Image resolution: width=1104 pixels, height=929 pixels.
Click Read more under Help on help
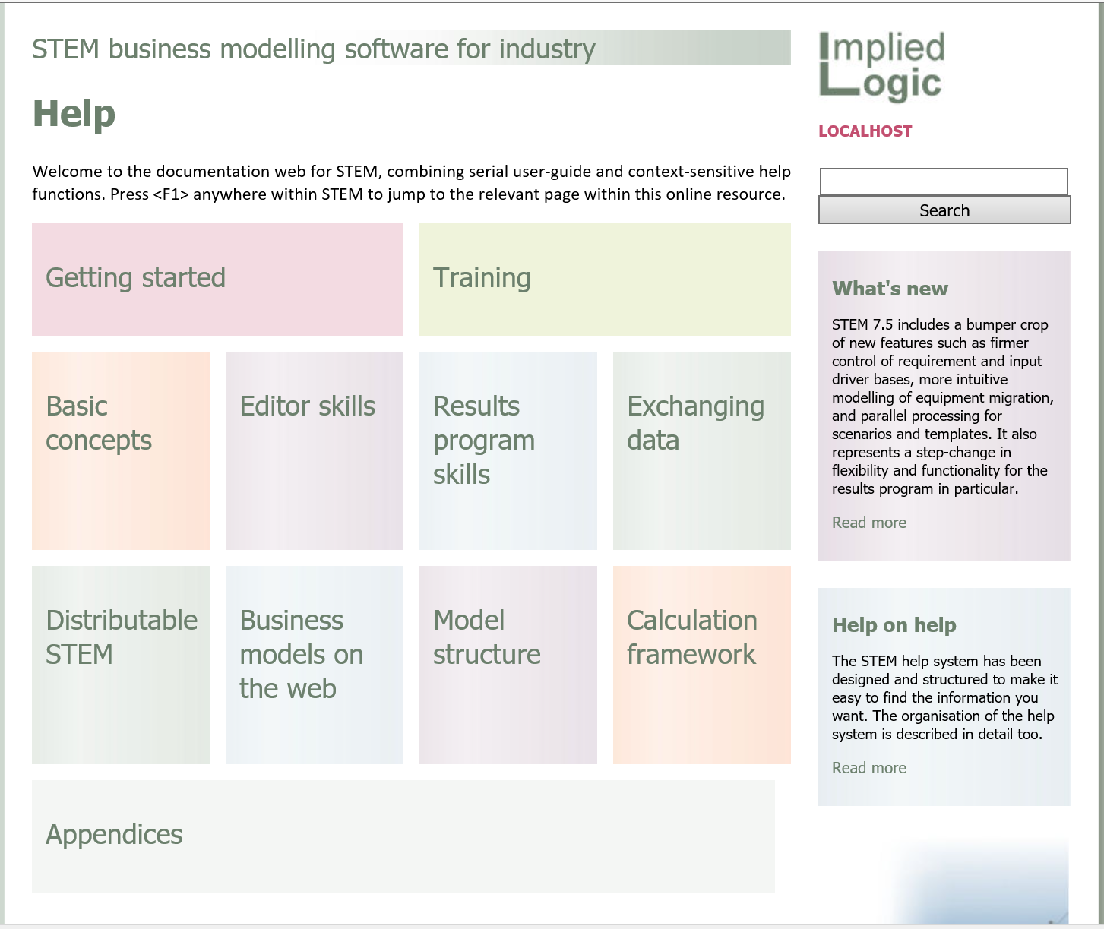[869, 768]
